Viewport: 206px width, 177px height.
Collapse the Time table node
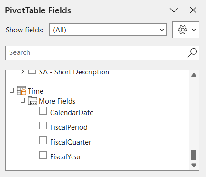click(x=12, y=91)
